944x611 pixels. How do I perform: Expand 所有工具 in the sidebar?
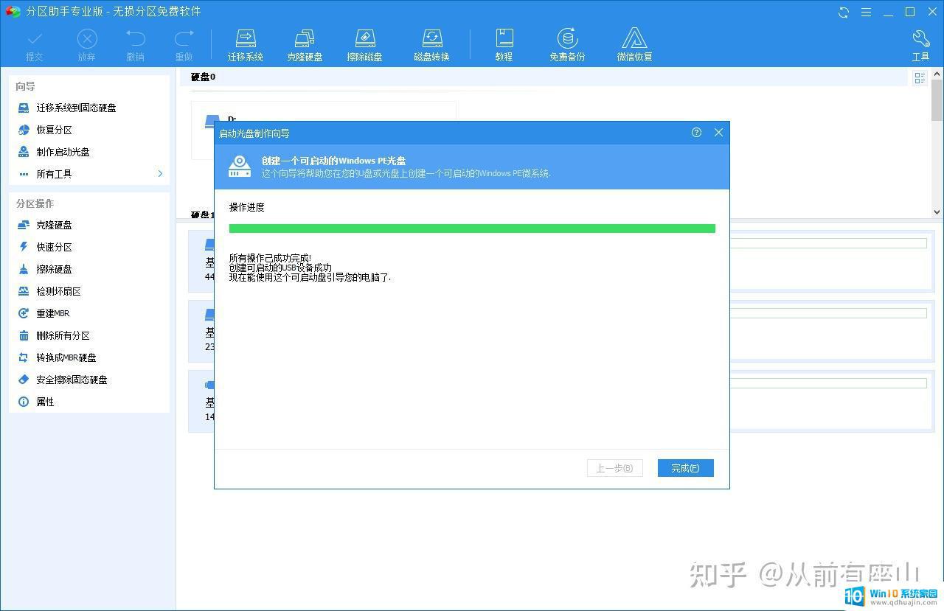coord(88,174)
